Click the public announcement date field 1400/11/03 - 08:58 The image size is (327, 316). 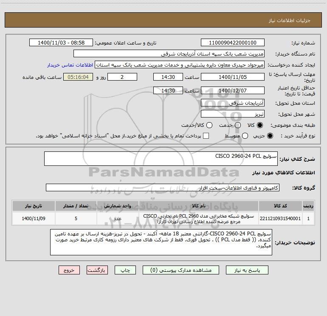(61, 42)
